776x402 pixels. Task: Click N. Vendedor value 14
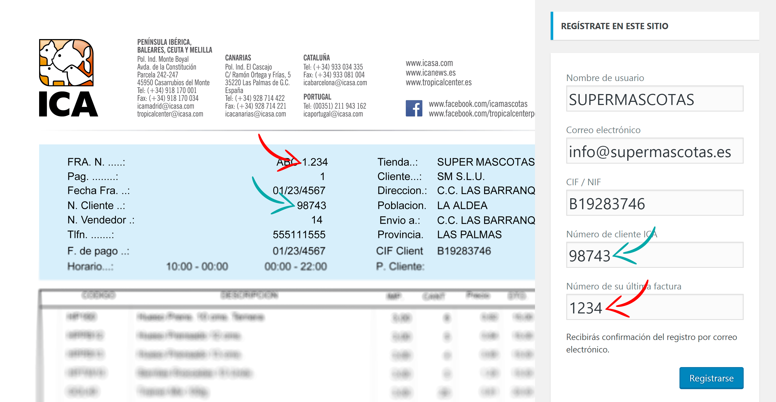click(317, 220)
